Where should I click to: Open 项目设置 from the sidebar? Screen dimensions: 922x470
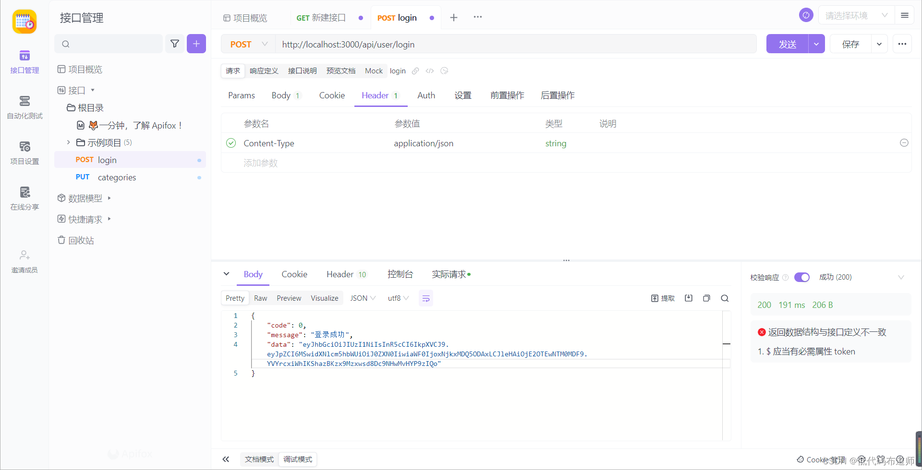pyautogui.click(x=24, y=152)
